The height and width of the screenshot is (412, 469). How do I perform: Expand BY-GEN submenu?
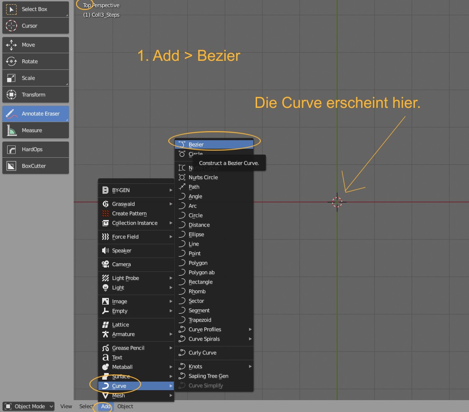tap(136, 190)
